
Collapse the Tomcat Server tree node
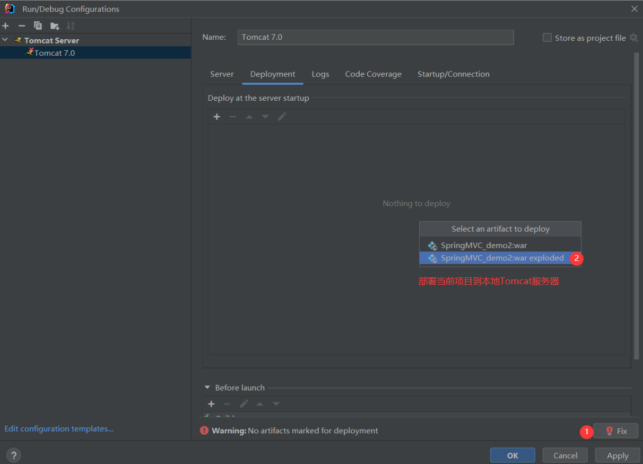5,40
